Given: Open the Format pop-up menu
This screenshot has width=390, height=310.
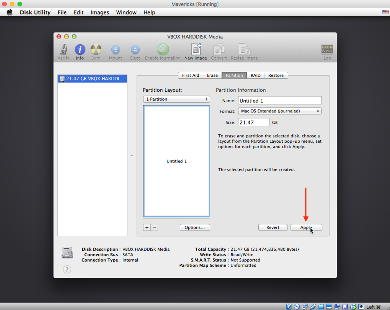Looking at the screenshot, I should 279,111.
